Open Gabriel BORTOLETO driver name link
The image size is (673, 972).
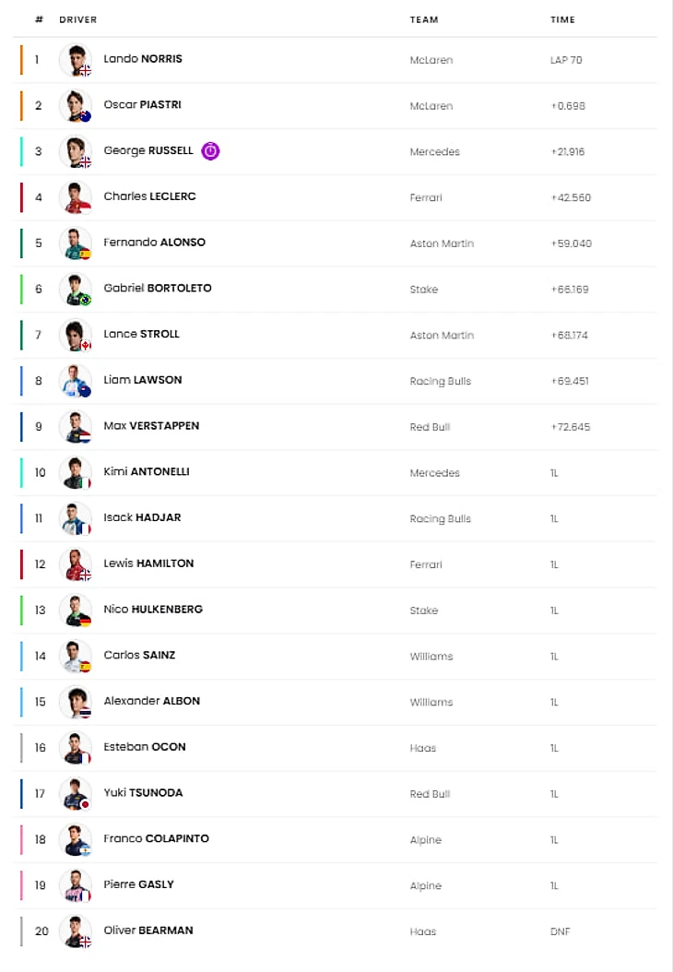(158, 288)
